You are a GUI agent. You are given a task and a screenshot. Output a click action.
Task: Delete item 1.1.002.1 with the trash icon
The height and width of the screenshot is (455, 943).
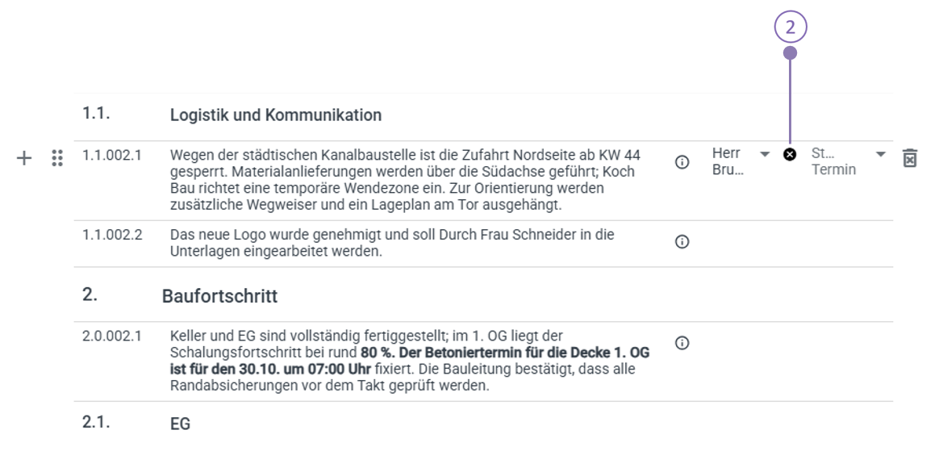910,158
